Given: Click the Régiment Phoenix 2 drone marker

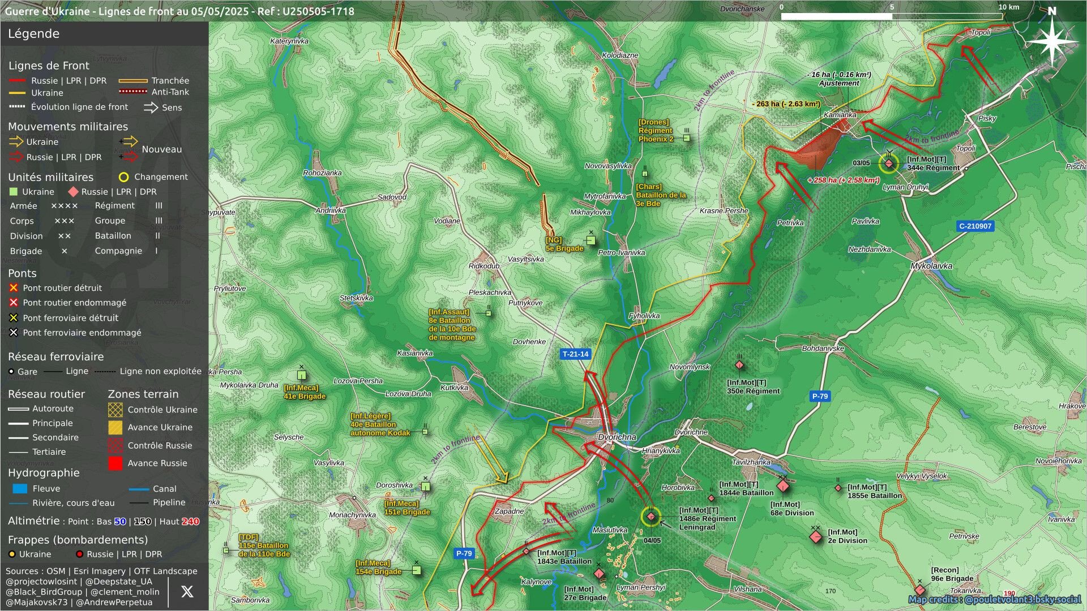Looking at the screenshot, I should (x=686, y=137).
